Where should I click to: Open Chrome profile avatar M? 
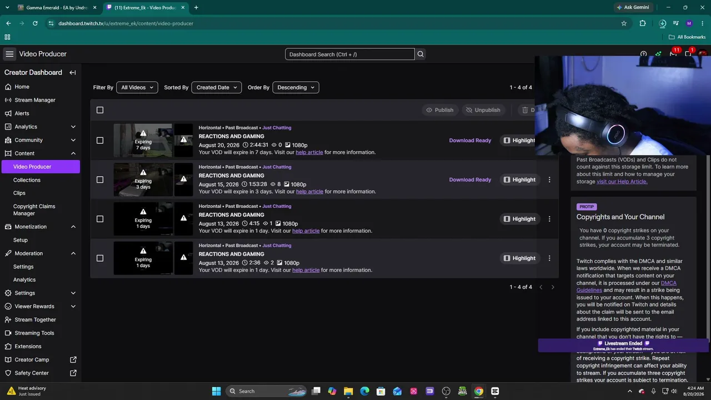point(689,23)
